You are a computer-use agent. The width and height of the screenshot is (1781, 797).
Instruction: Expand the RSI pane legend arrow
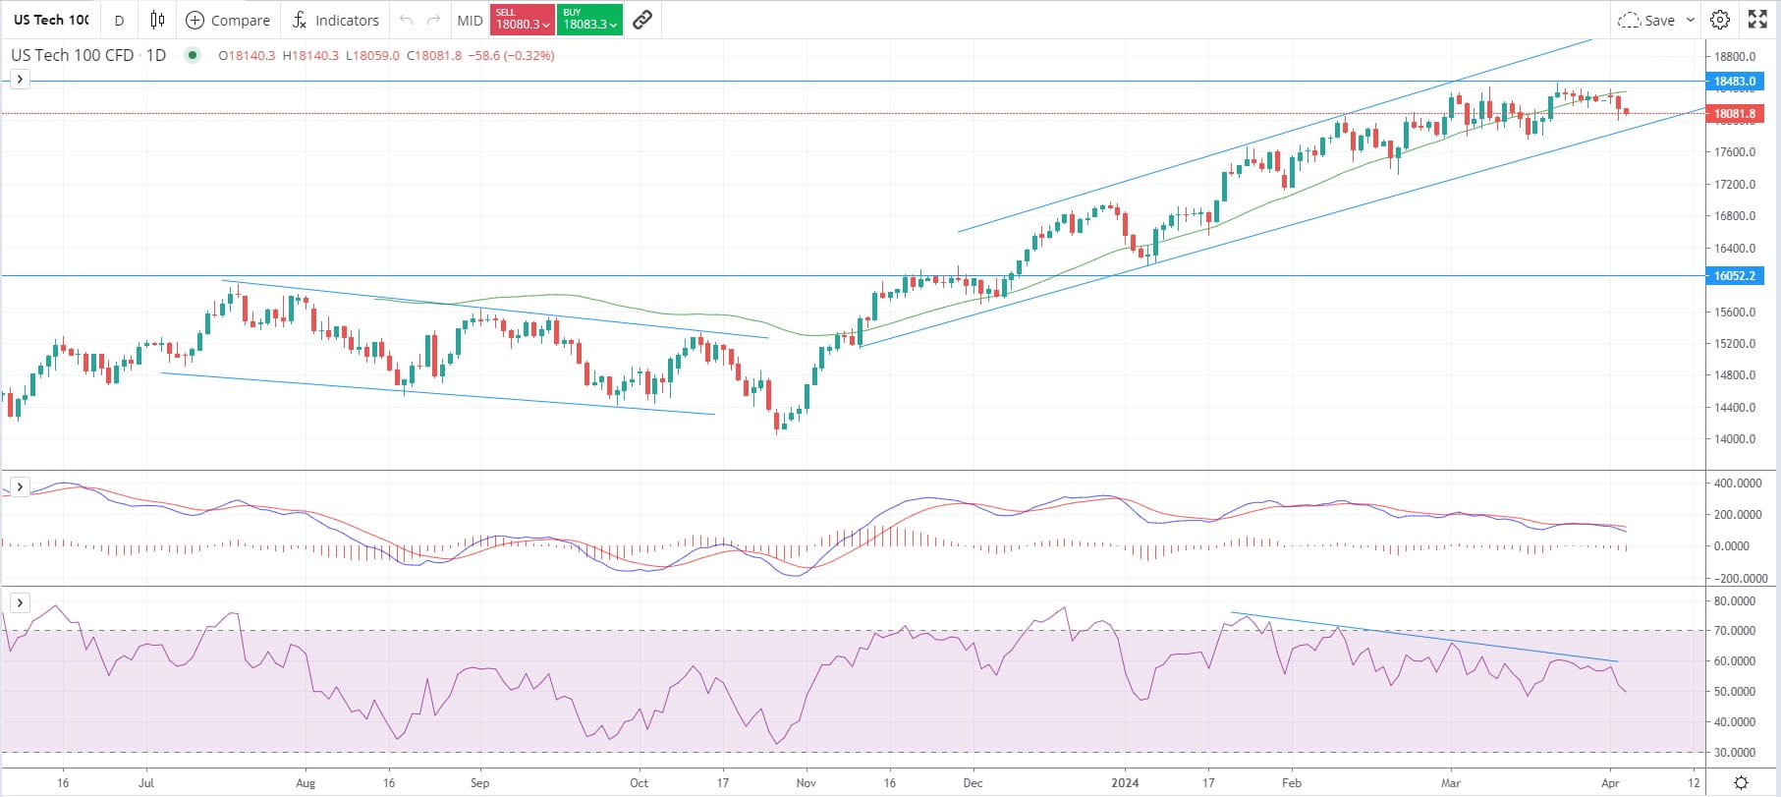click(x=20, y=602)
